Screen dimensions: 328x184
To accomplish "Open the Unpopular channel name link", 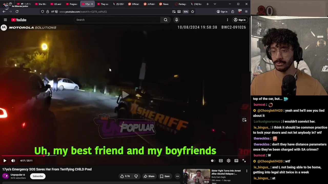I will (x=17, y=175).
